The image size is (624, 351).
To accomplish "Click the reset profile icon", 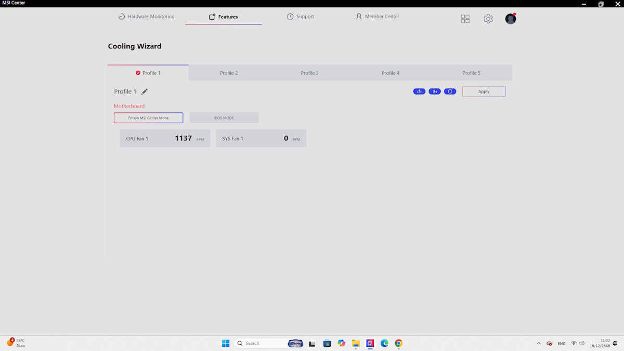I will click(450, 92).
